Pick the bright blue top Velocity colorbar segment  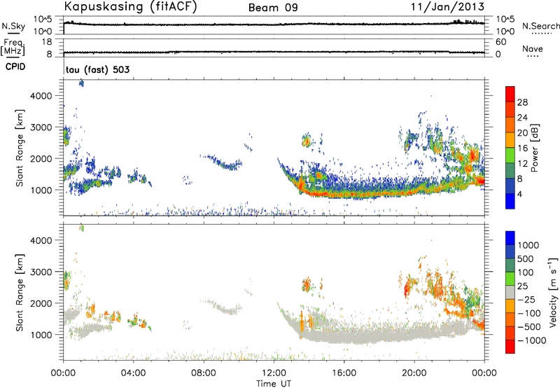pos(510,238)
